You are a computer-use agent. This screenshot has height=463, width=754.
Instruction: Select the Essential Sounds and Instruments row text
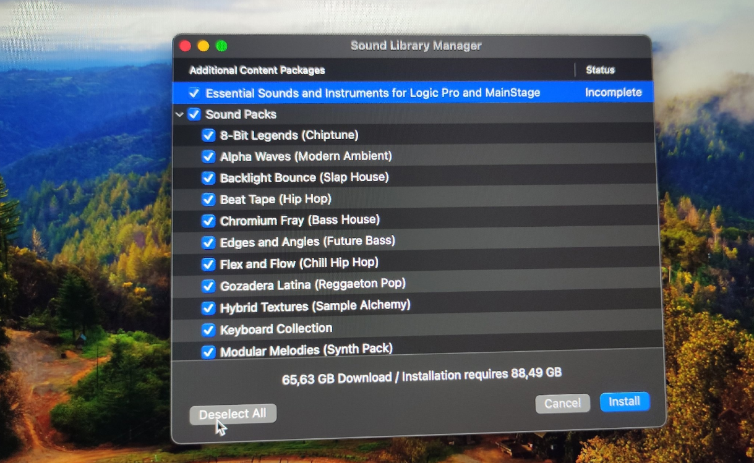373,93
